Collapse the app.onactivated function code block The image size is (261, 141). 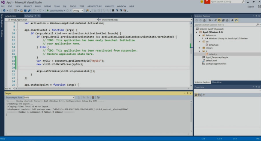tap(17, 30)
